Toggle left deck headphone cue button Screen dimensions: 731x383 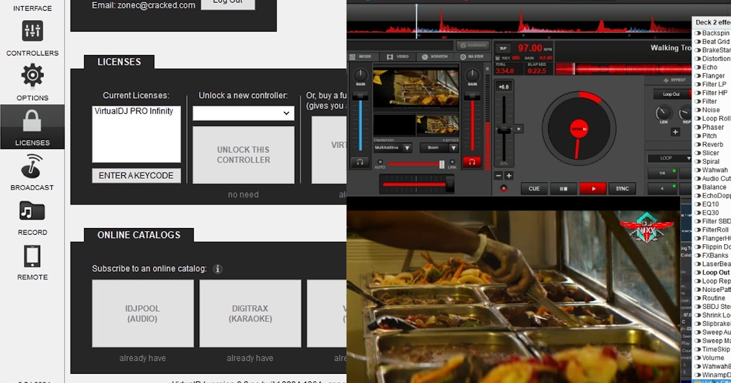point(359,162)
